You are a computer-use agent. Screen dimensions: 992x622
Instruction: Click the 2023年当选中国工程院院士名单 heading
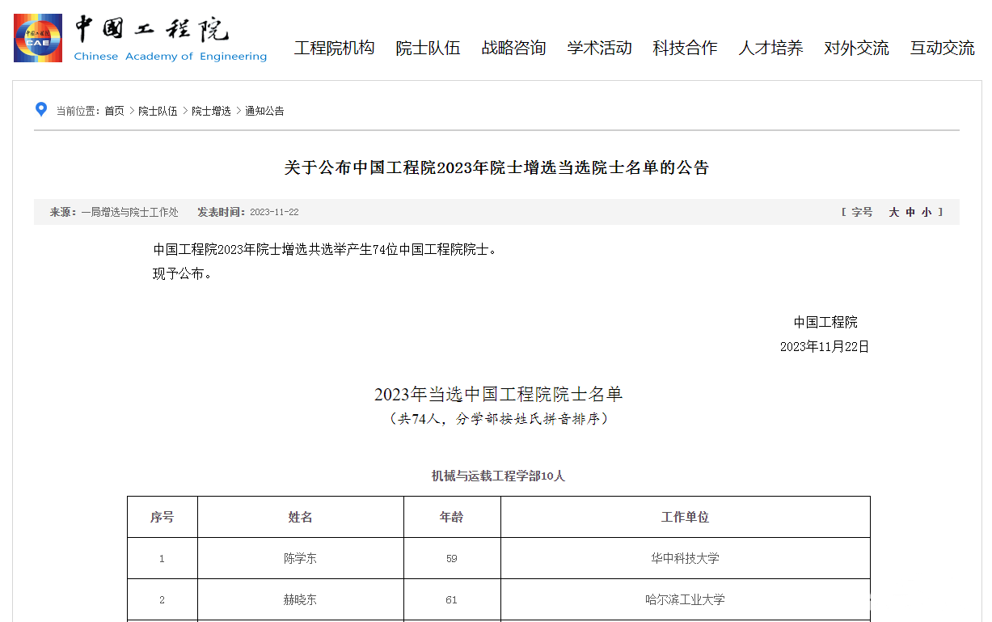point(498,394)
